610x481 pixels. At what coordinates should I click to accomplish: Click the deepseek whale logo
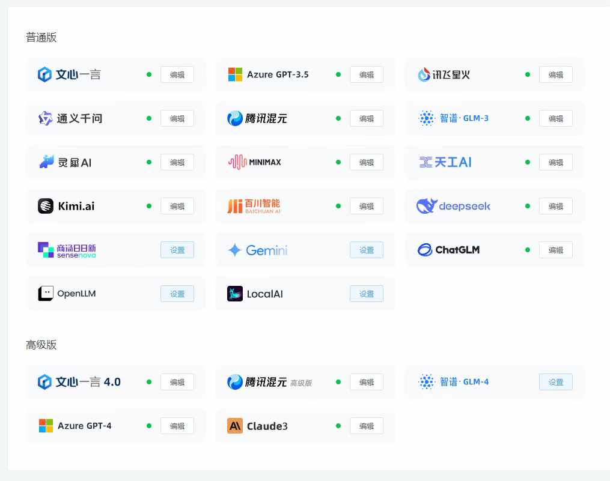coord(426,206)
